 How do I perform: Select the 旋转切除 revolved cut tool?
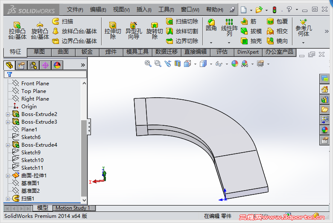pos(155,31)
